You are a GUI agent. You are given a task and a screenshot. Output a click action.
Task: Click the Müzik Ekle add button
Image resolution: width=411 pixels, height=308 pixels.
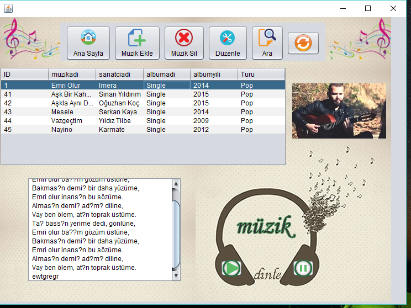point(137,43)
